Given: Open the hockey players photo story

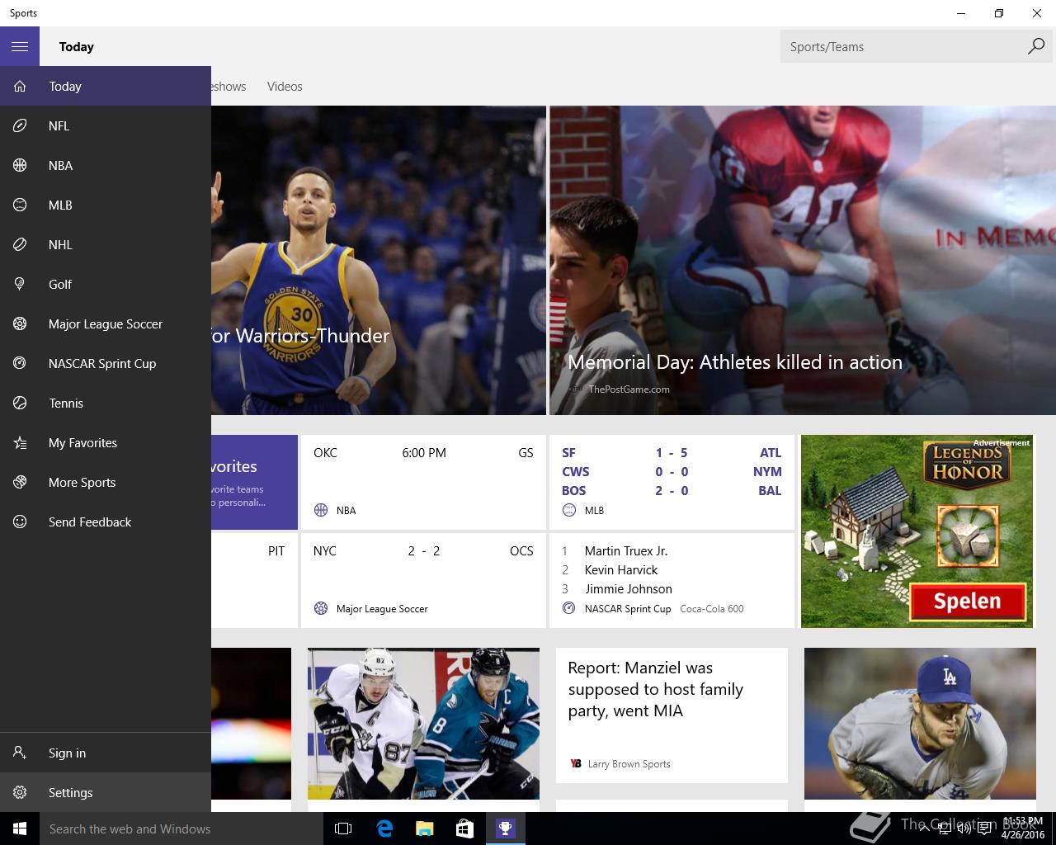Looking at the screenshot, I should pos(423,723).
